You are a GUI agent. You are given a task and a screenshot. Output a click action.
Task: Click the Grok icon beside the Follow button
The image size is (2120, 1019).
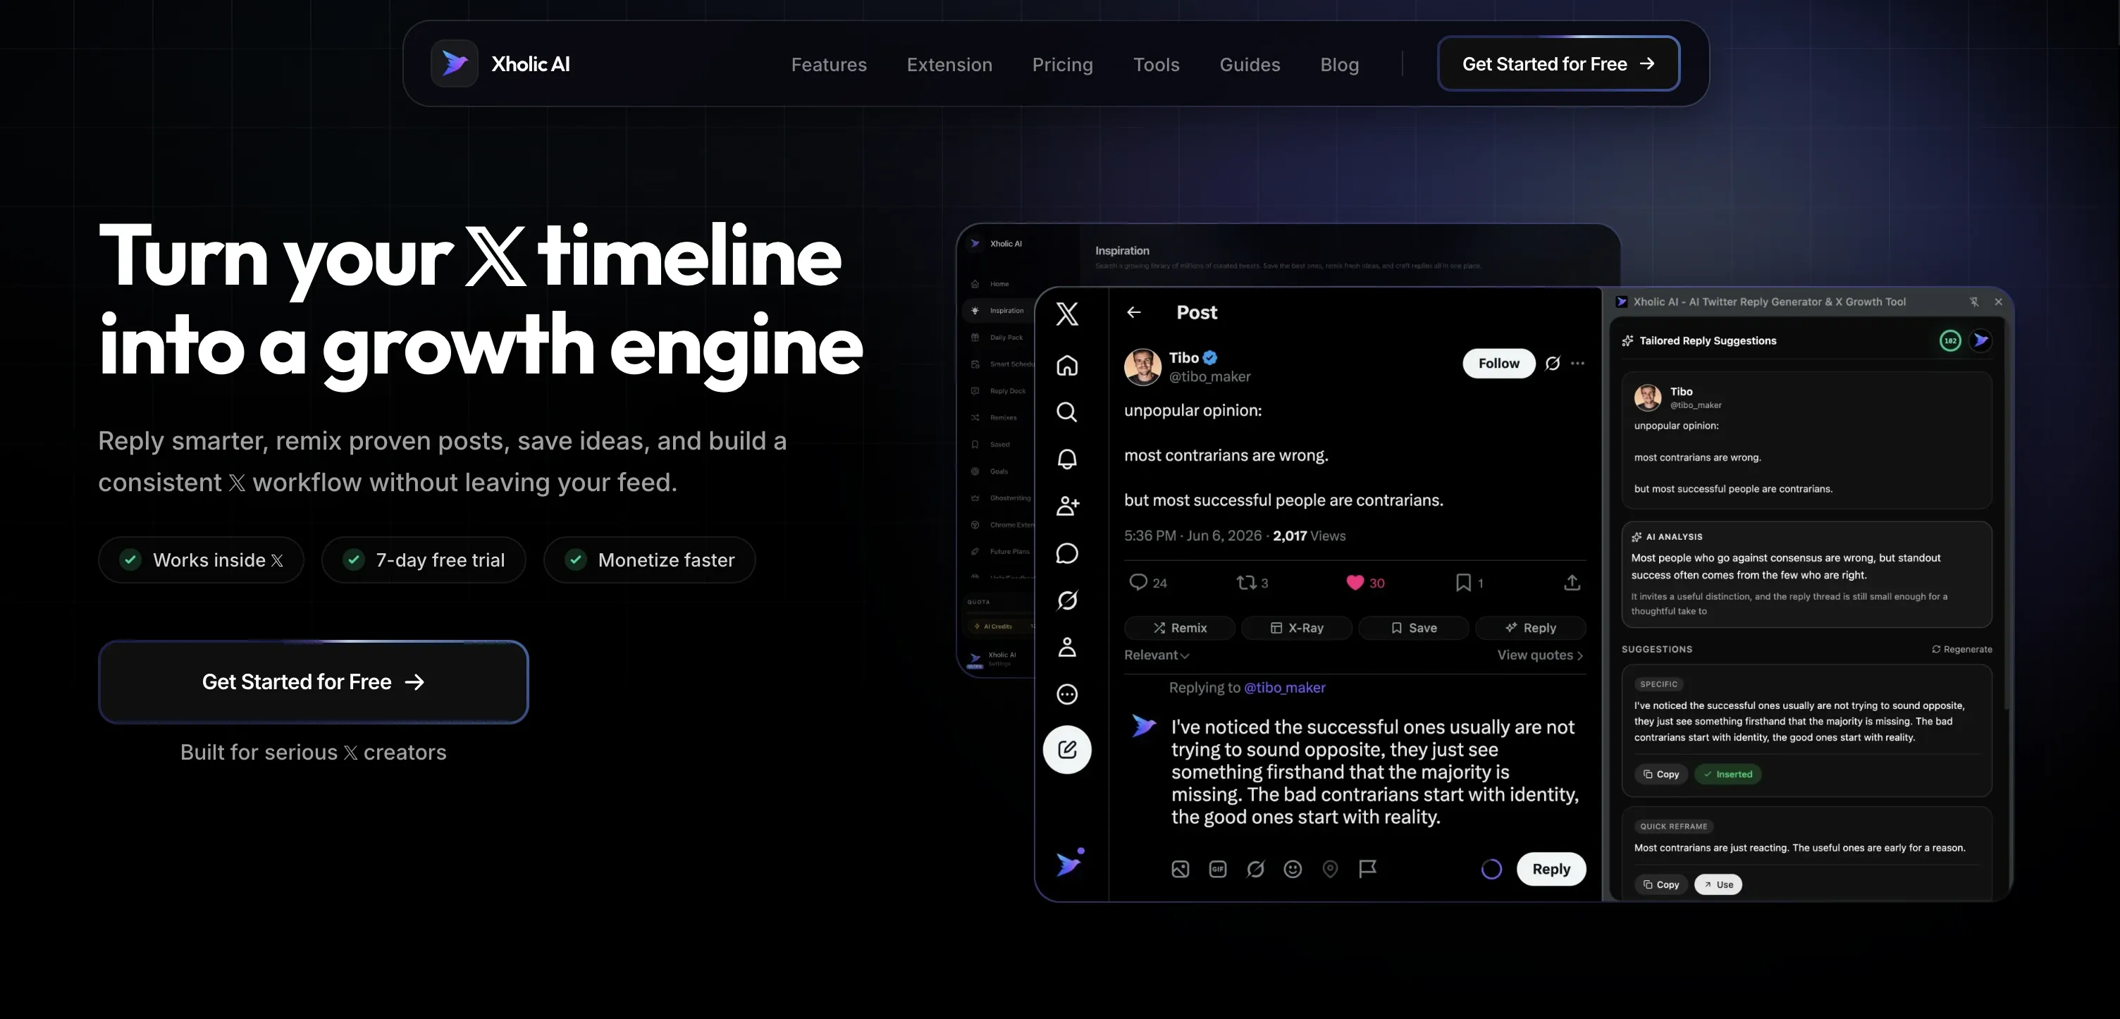pos(1552,363)
